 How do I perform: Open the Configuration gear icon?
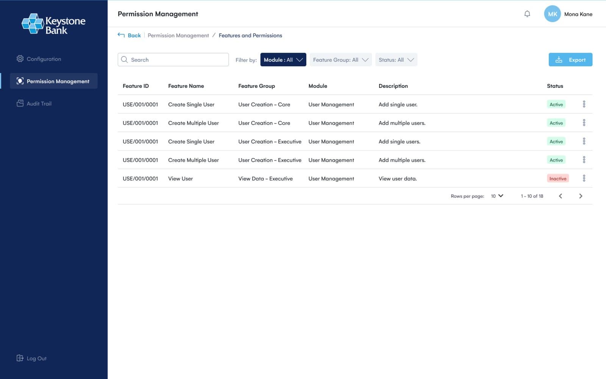click(x=20, y=59)
